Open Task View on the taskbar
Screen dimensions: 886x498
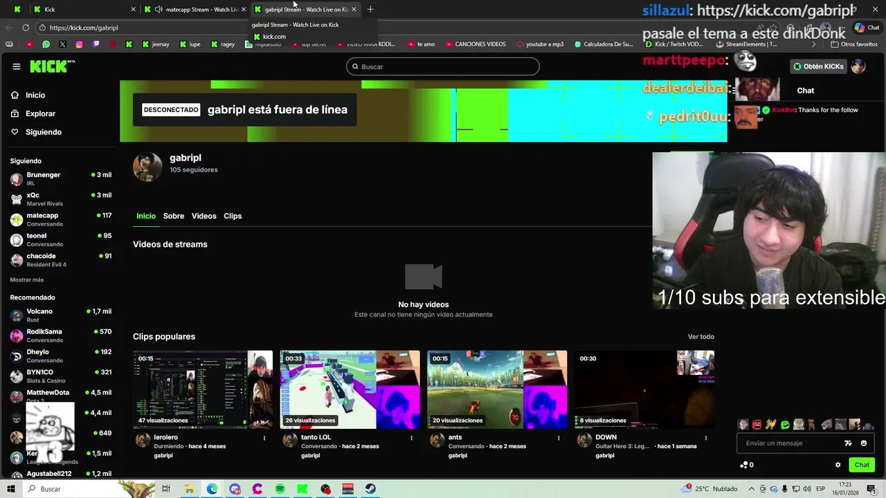coord(166,489)
